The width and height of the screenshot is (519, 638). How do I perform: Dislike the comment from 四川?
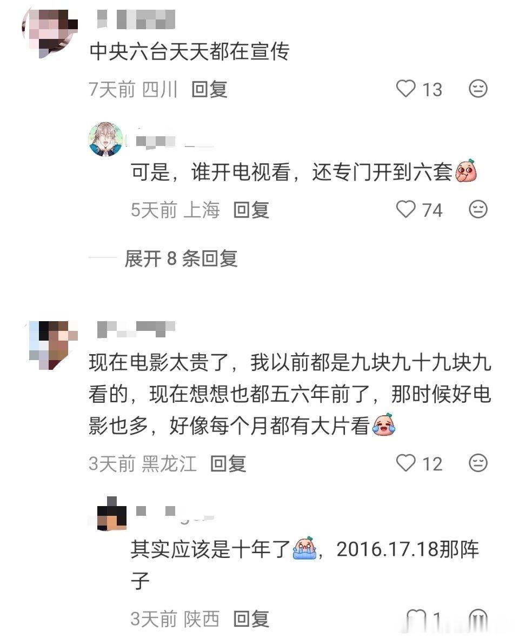coord(478,89)
